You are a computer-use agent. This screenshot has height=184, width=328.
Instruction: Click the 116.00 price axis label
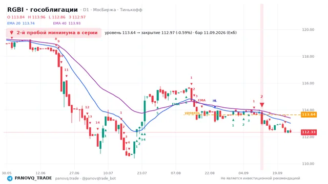(x=308, y=83)
